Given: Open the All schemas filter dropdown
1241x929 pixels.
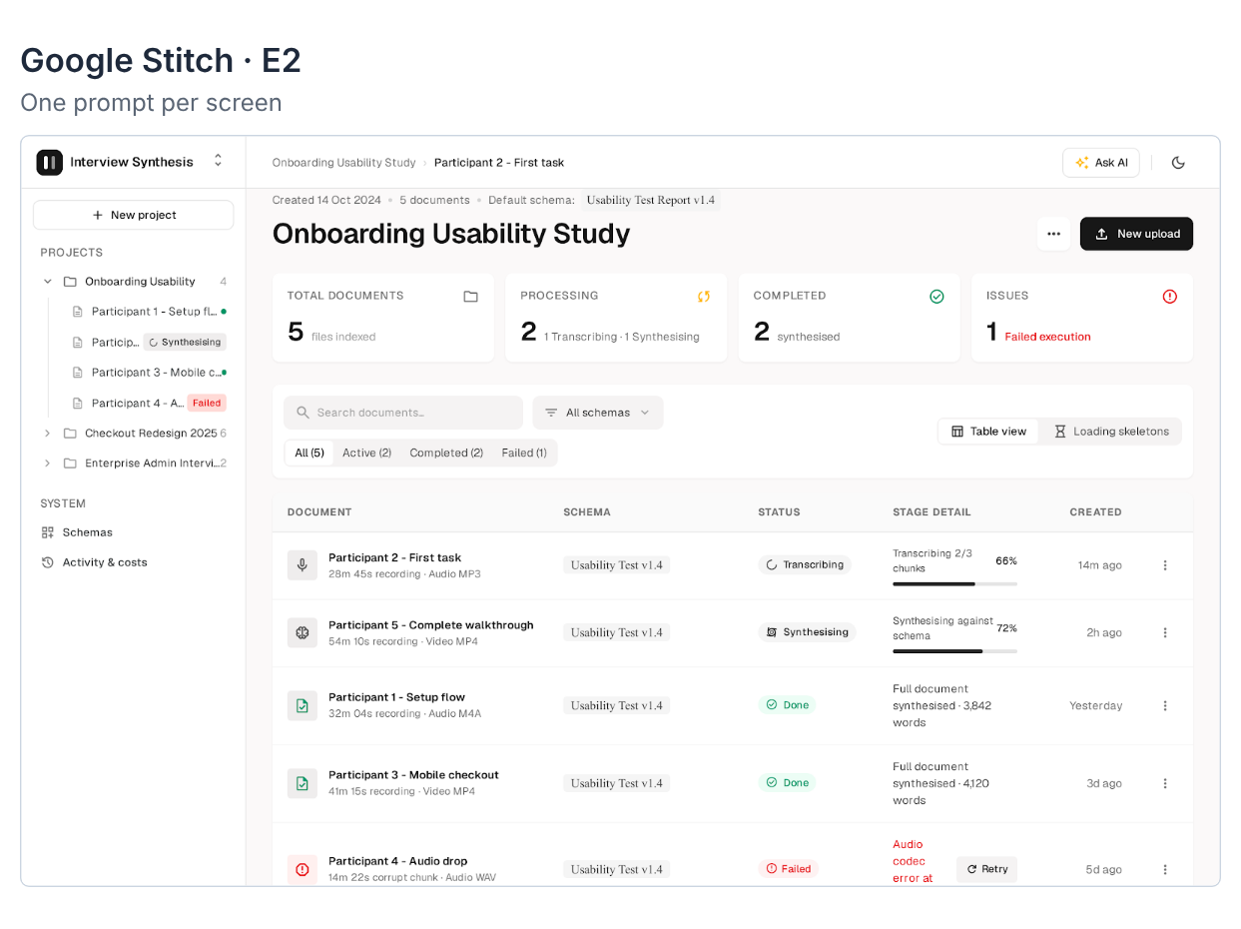Looking at the screenshot, I should point(597,413).
